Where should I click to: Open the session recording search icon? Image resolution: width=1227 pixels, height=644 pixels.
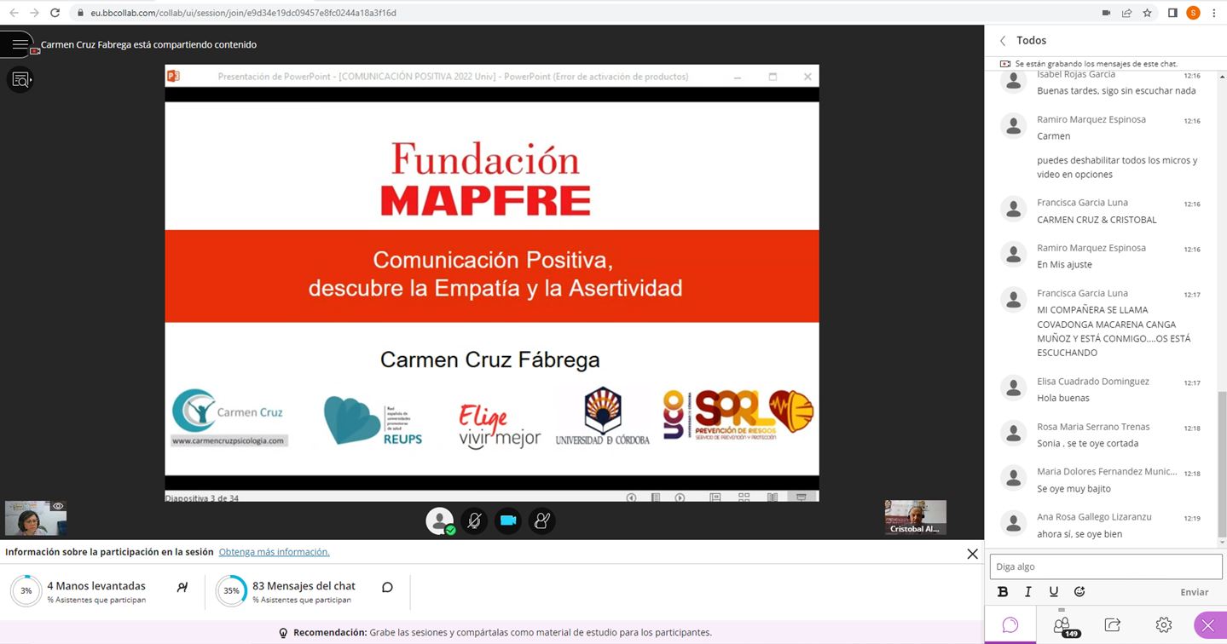[x=20, y=80]
